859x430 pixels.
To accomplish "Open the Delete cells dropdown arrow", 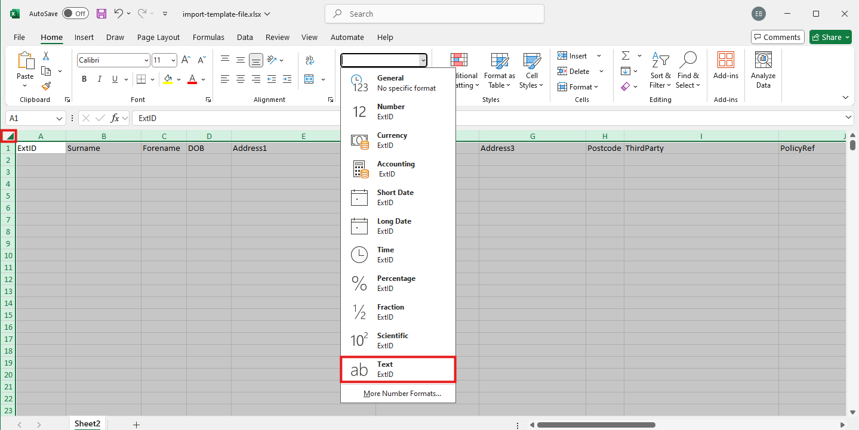I will click(x=601, y=72).
